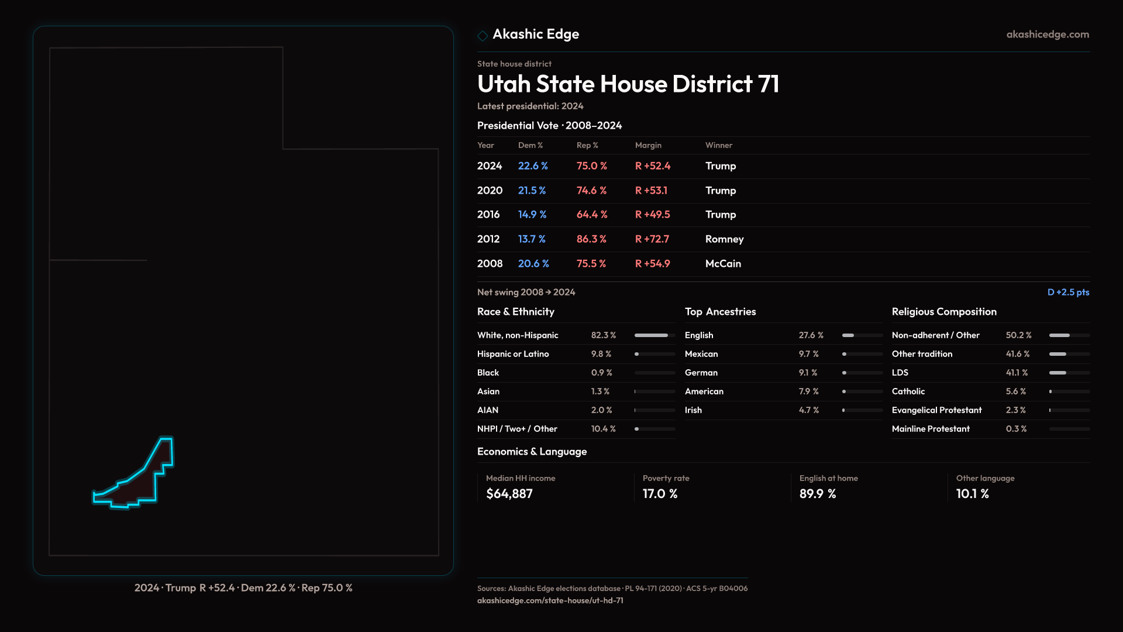Click the D +2.5 pts net swing value

point(1068,292)
